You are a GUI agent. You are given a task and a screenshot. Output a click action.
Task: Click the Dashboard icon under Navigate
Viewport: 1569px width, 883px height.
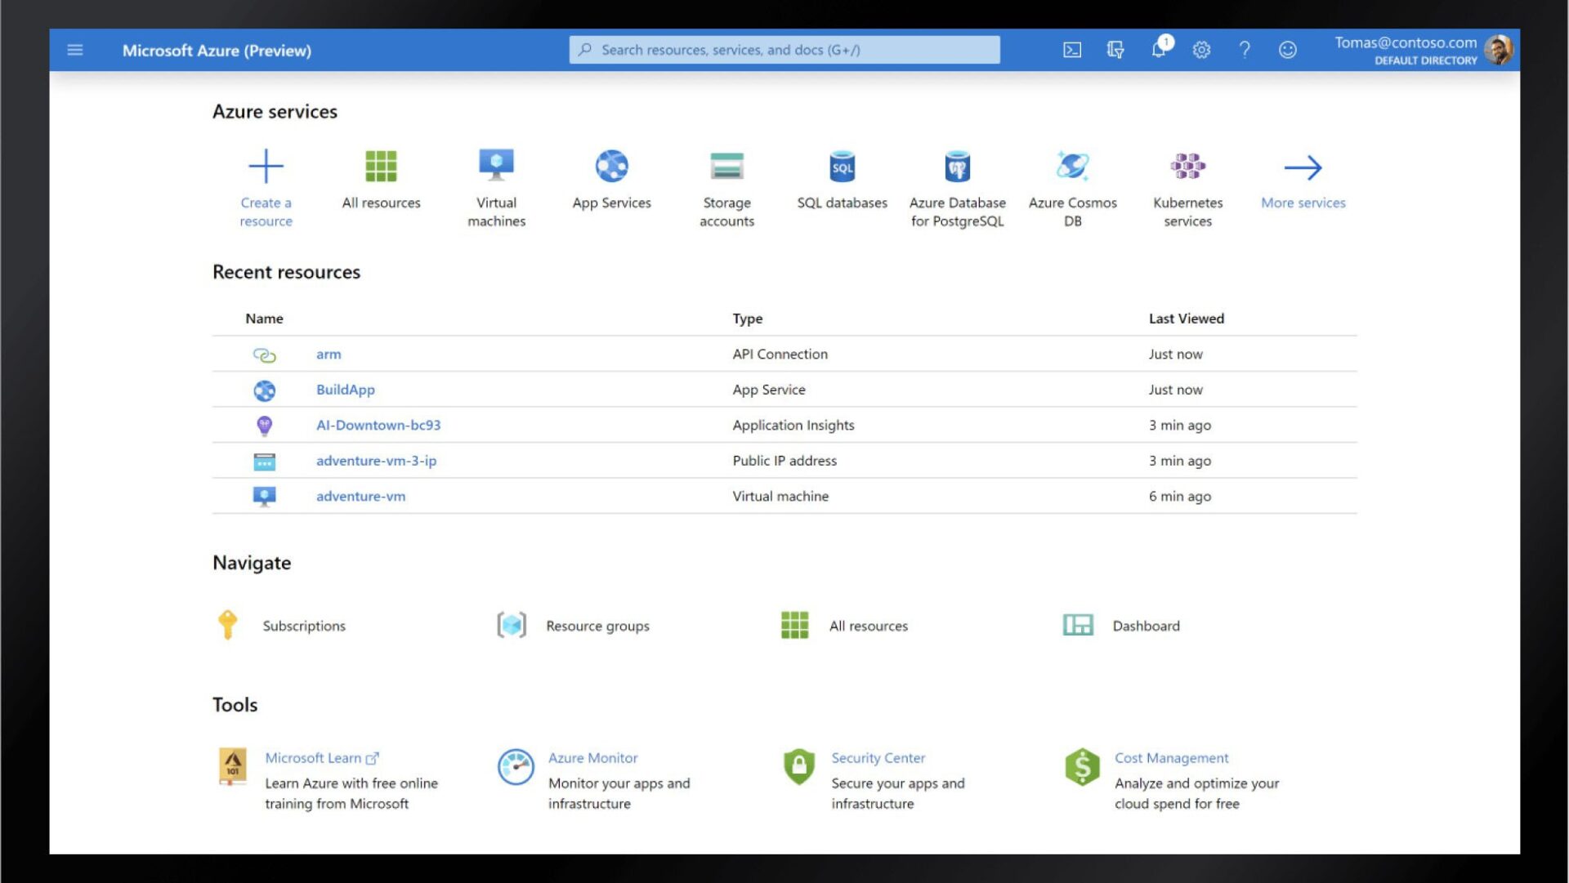[1078, 625]
